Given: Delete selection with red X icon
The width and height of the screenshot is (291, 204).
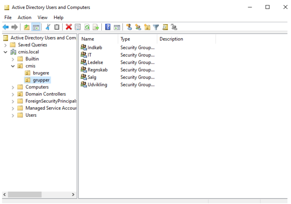Looking at the screenshot, I should 69,27.
